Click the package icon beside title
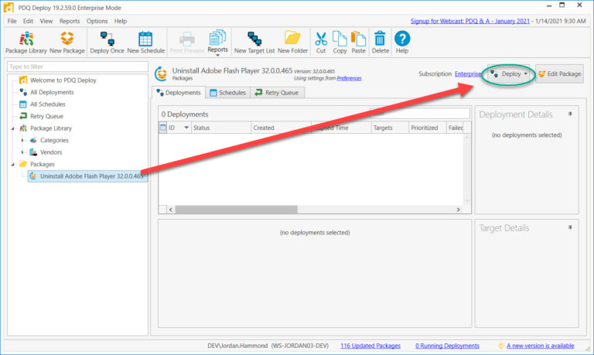 click(161, 74)
